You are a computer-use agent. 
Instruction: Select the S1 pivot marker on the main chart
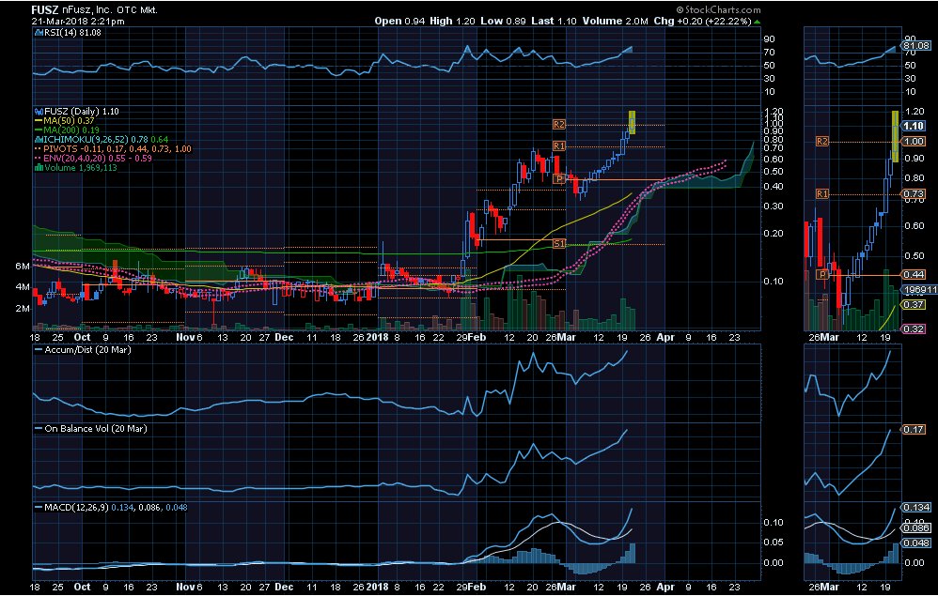558,244
